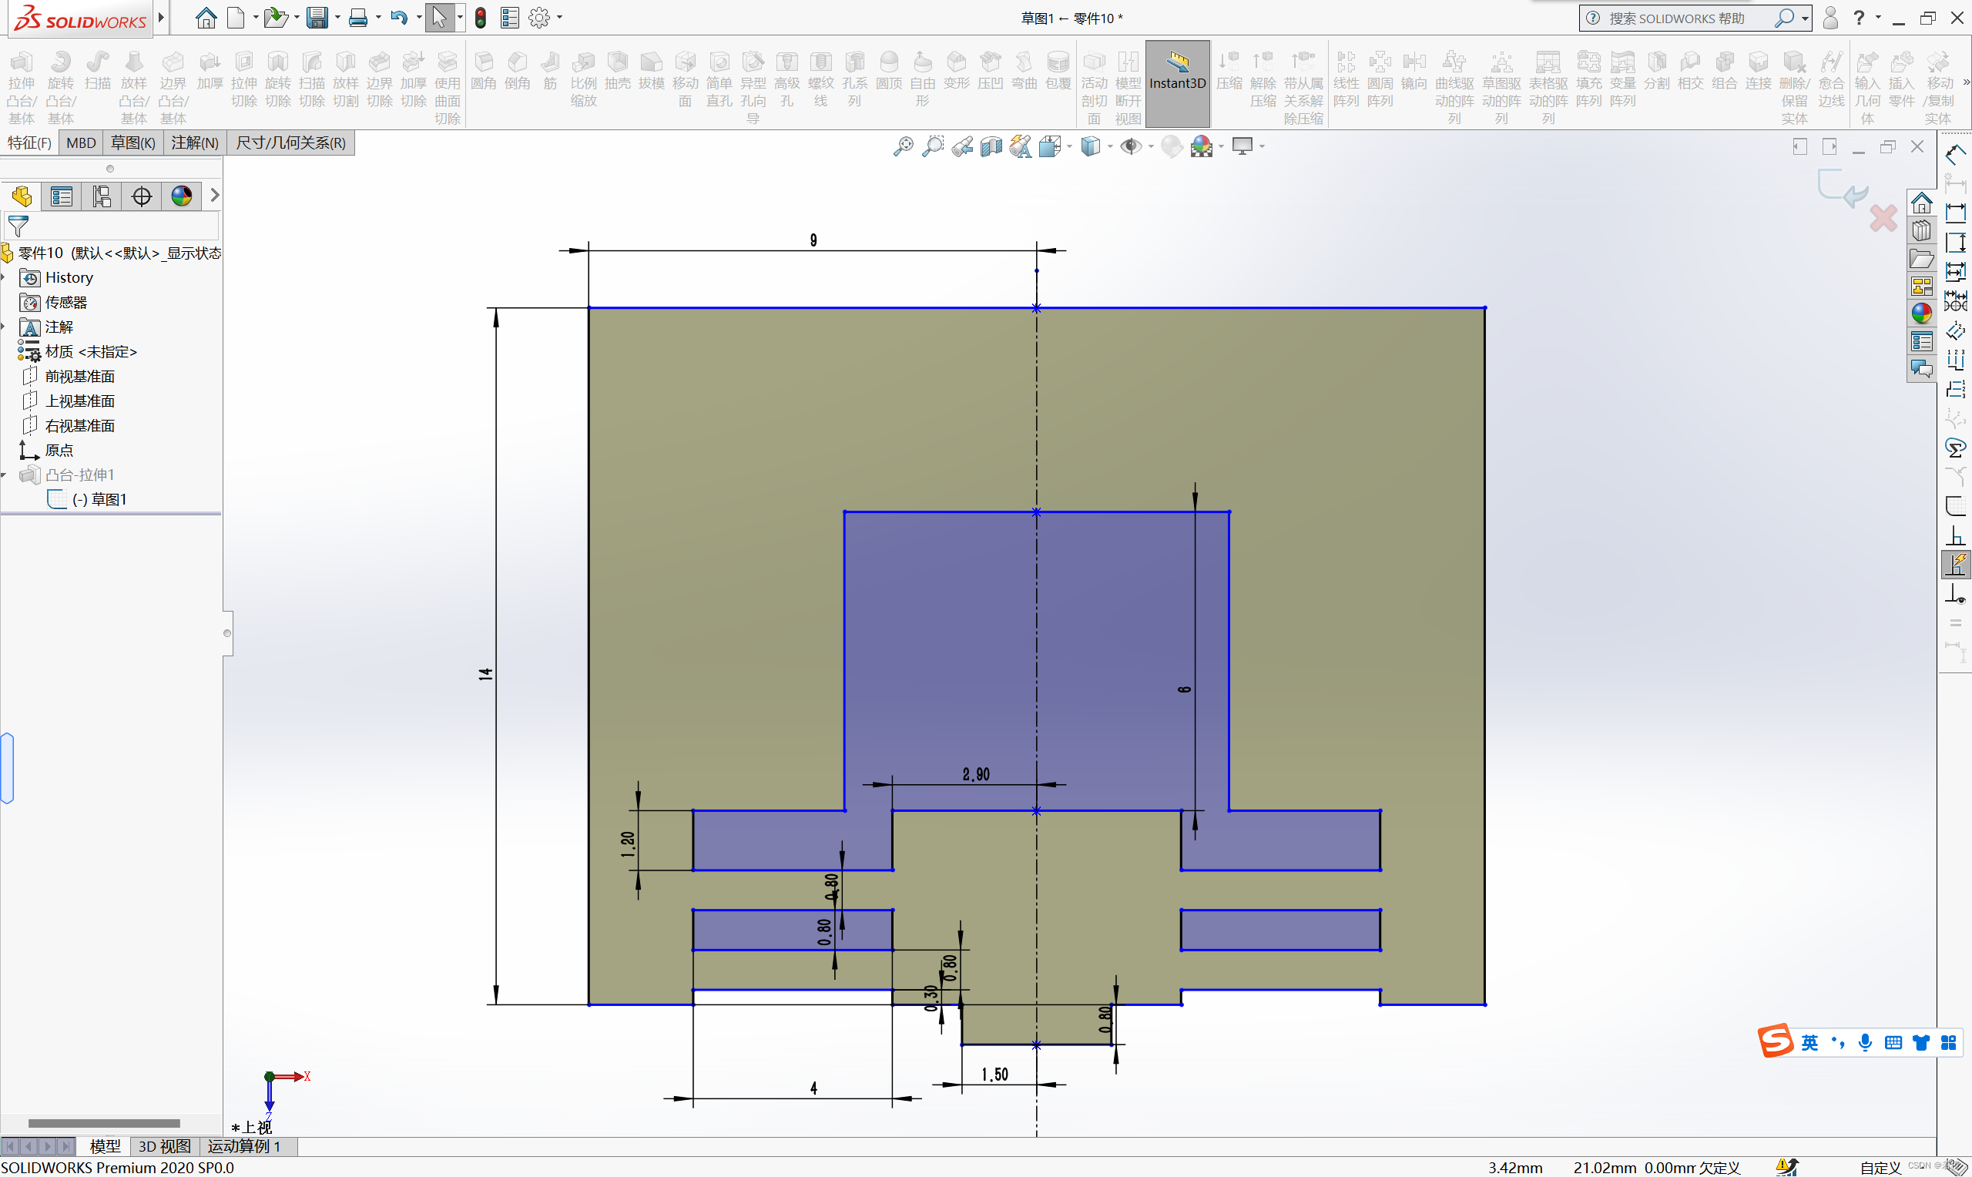Screen dimensions: 1972x1177
Task: Cancel sketch with red X corner icon
Action: (x=1883, y=218)
